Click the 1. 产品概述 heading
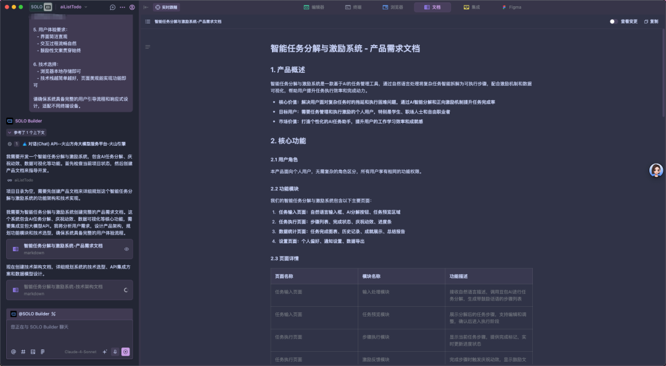 [x=287, y=70]
